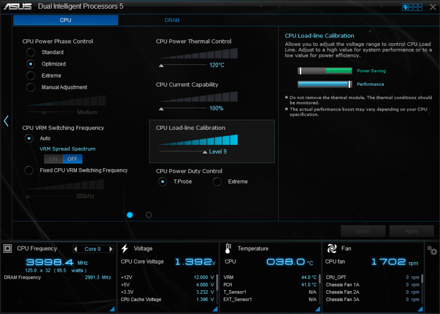Click the 038.0 °C CPU temperature readout
440x314 pixels.
(x=290, y=262)
